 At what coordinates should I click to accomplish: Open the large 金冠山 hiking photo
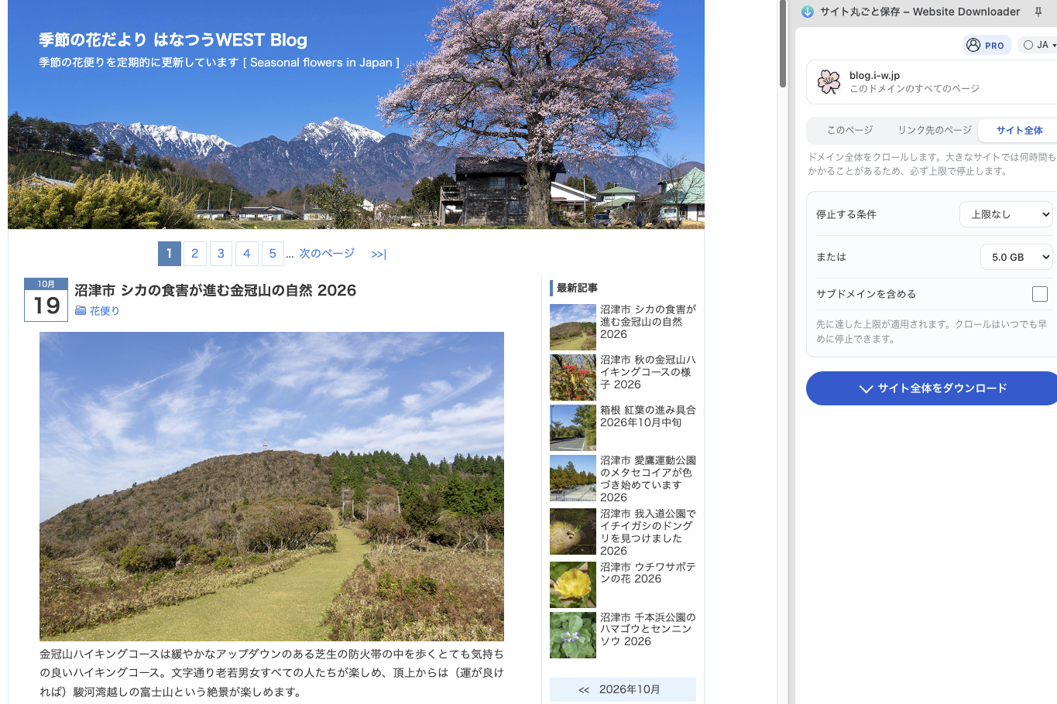click(x=272, y=487)
